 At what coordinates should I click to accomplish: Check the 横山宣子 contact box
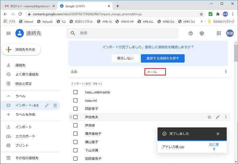pyautogui.click(x=75, y=142)
